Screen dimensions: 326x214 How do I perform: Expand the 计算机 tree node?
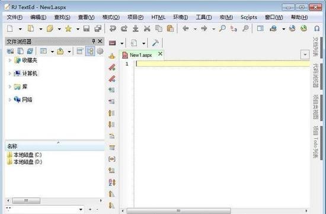(x=9, y=73)
